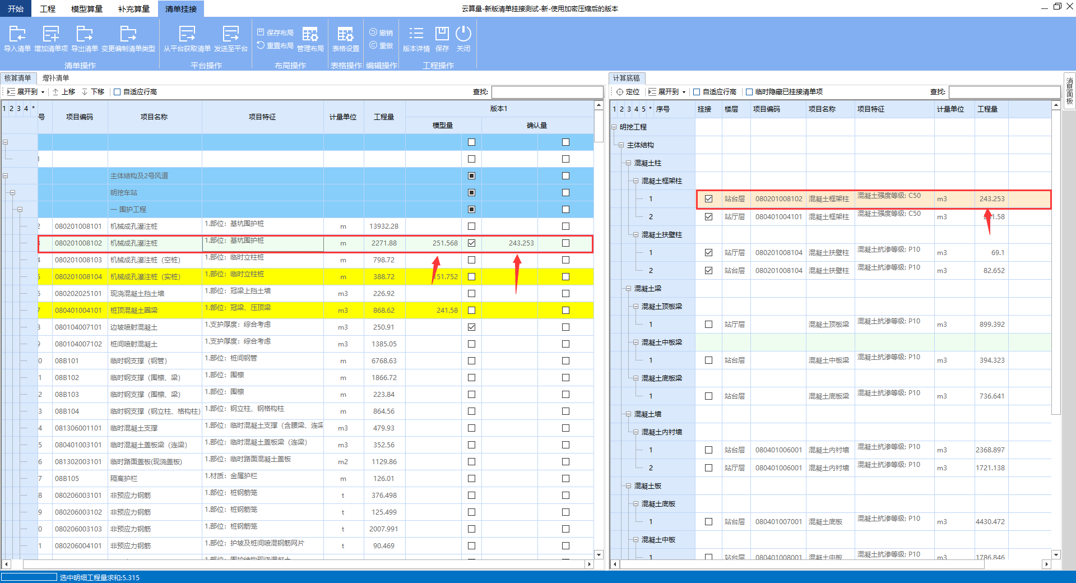Viewport: 1076px width, 583px height.
Task: Toggle 自适应行高 checkbox in left panel
Action: [x=117, y=92]
